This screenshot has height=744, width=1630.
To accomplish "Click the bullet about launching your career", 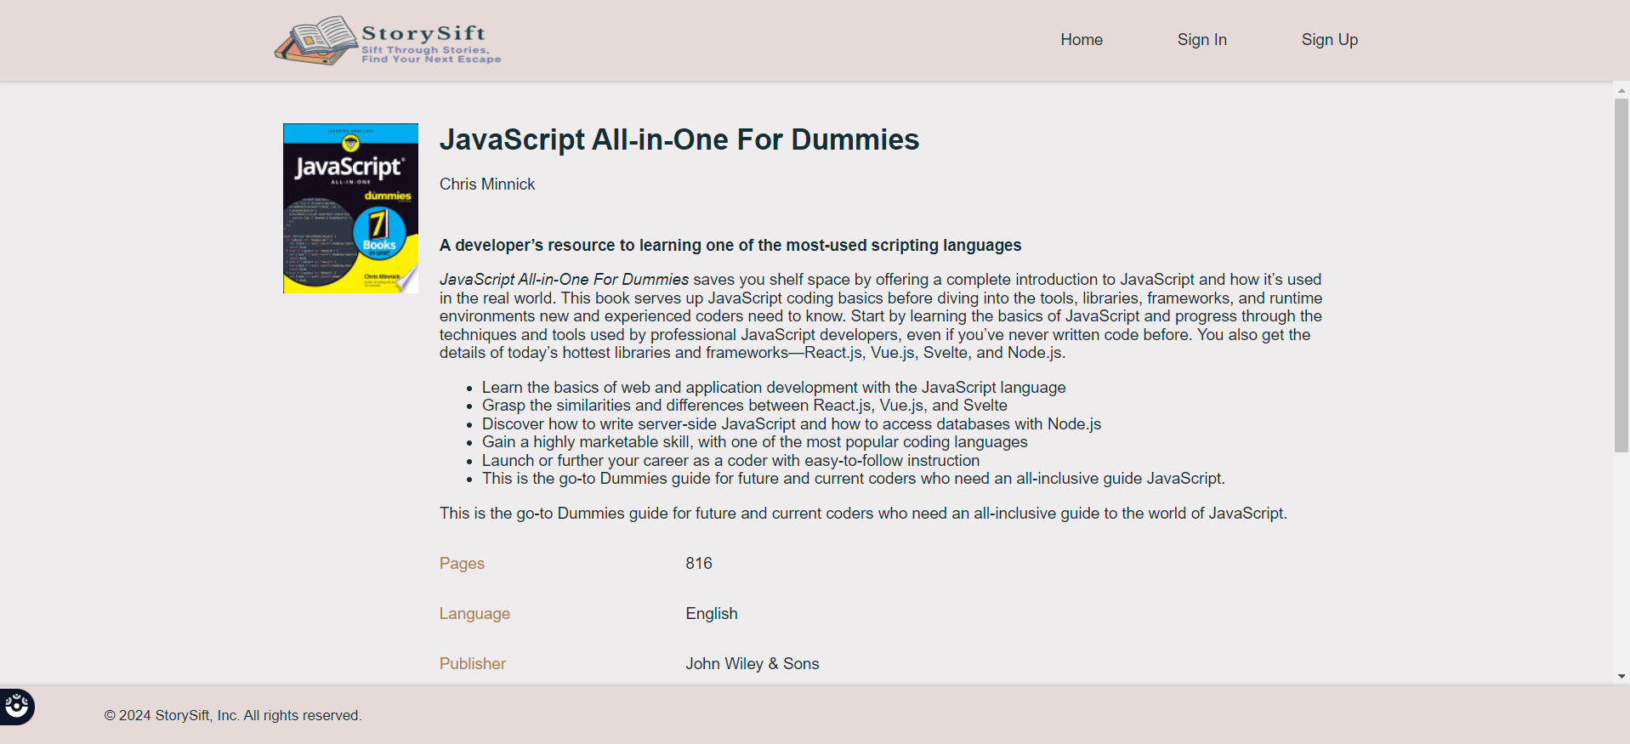I will (730, 461).
